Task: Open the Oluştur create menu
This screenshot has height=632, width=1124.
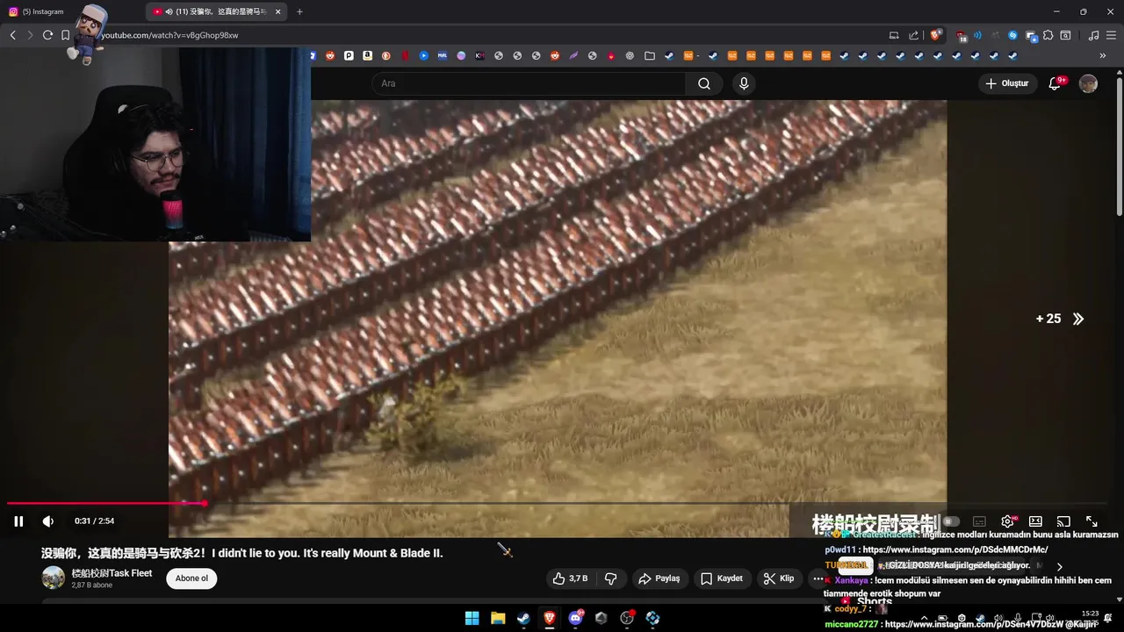Action: tap(1006, 83)
